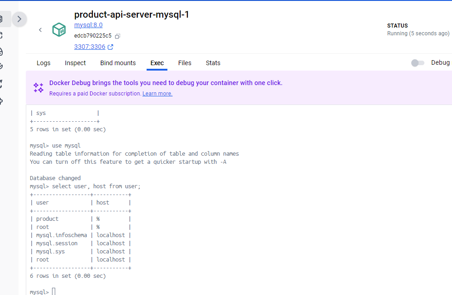The width and height of the screenshot is (452, 295).
Task: Click the green container cube icon
Action: (x=59, y=29)
